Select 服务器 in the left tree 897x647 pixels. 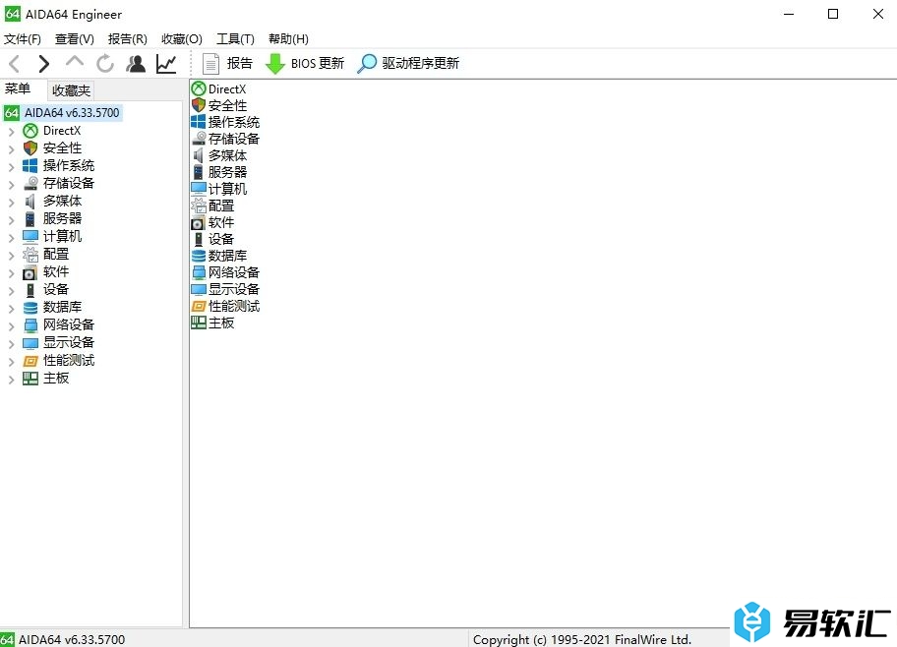62,218
